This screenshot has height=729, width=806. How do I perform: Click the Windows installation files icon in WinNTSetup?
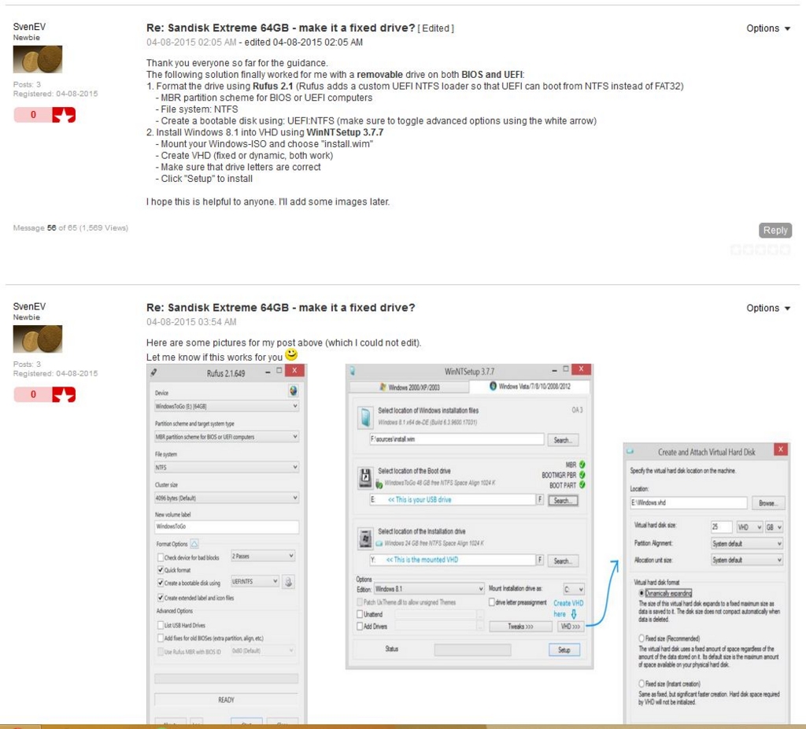[365, 417]
